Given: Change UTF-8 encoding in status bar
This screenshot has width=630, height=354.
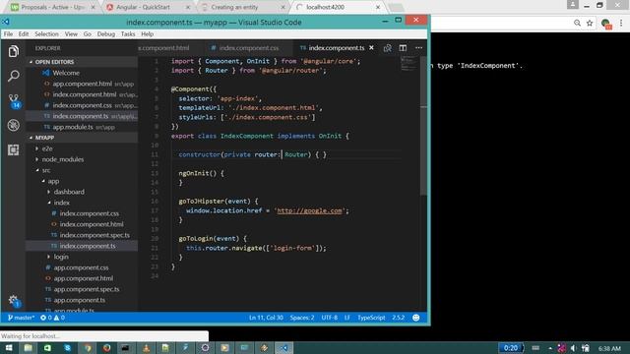Looking at the screenshot, I should pyautogui.click(x=330, y=318).
